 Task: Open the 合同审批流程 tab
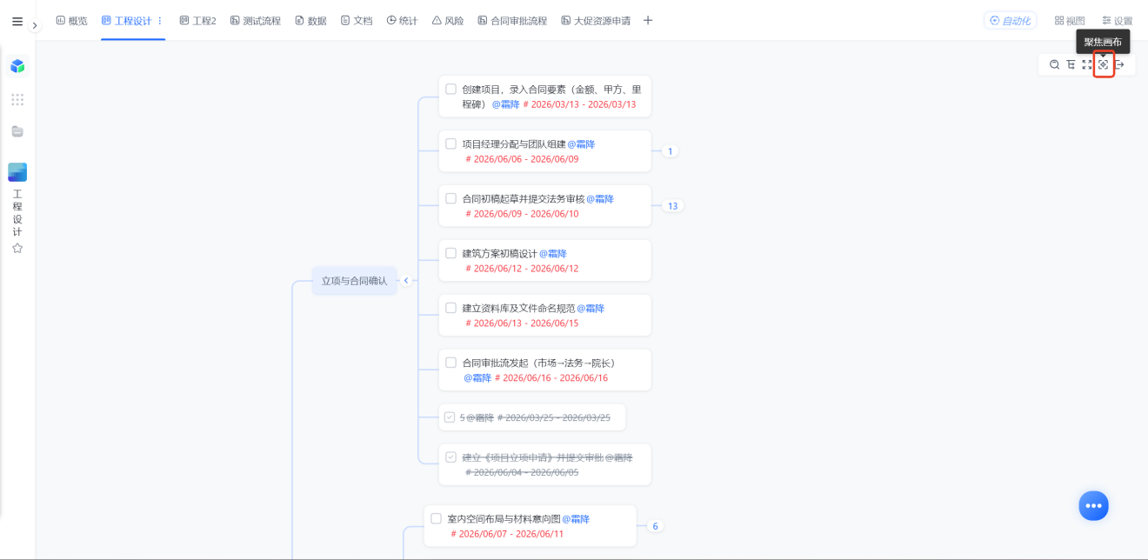512,21
